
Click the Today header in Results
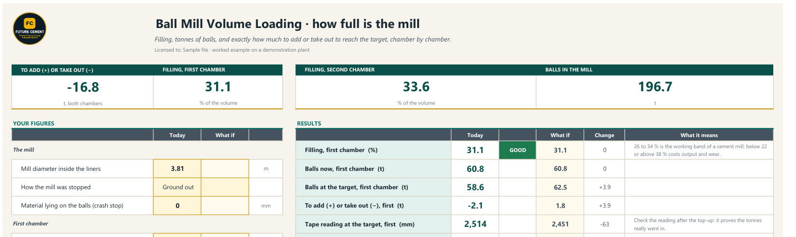[x=475, y=135]
